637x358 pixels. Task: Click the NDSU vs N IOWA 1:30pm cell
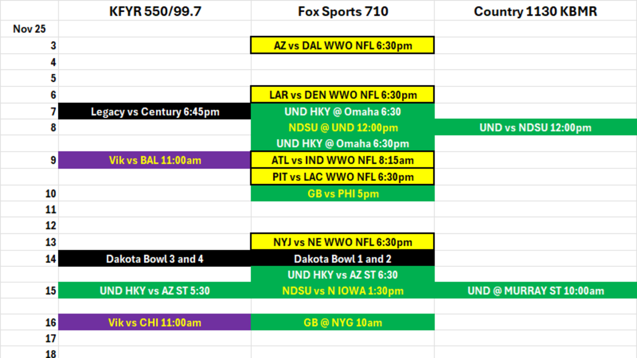tap(342, 291)
